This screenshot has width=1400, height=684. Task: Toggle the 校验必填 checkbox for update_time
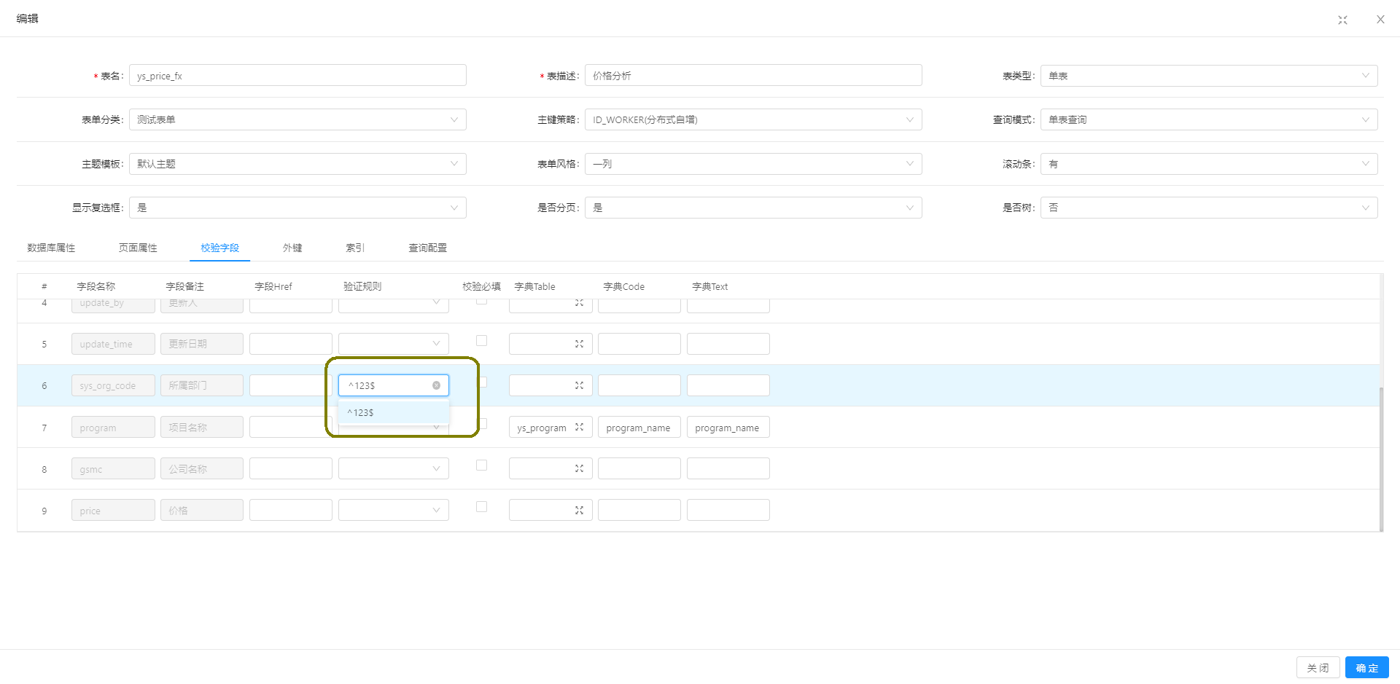pyautogui.click(x=481, y=340)
